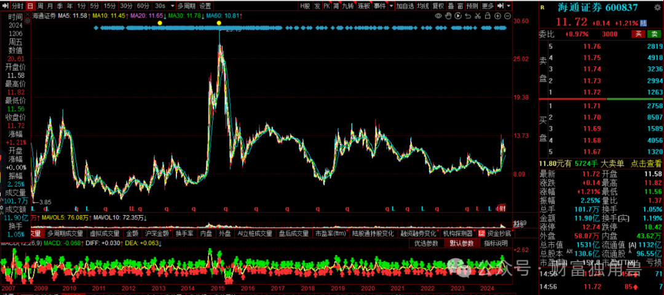Click the green 卖 sell color button

click(x=654, y=33)
